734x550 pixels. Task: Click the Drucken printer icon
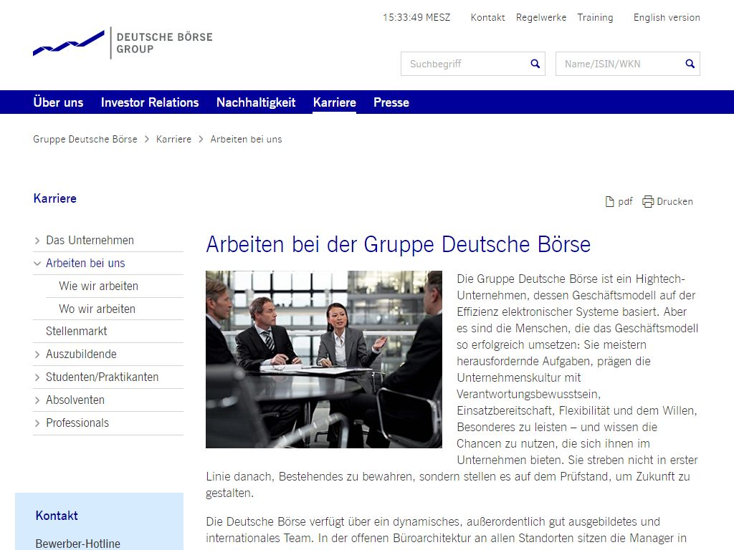[648, 201]
